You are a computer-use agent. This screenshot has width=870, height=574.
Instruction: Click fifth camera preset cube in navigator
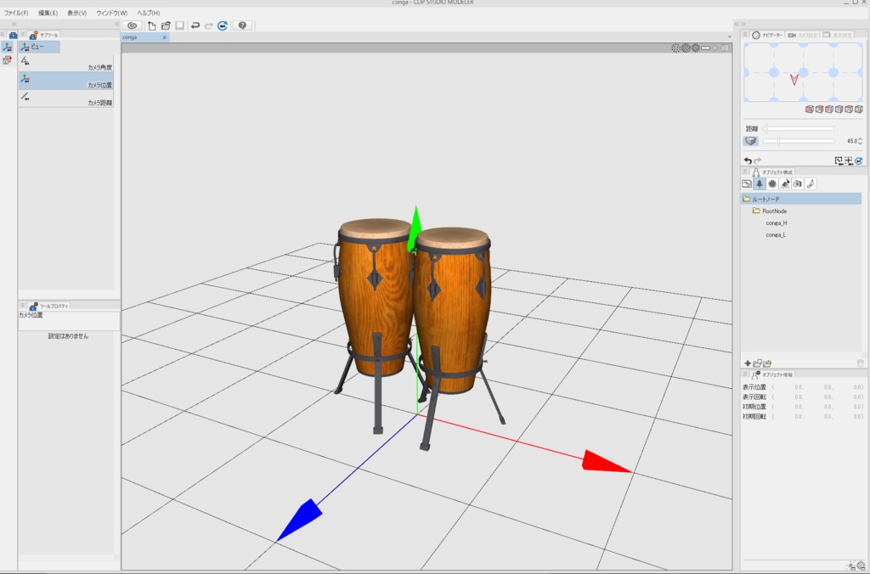[849, 110]
